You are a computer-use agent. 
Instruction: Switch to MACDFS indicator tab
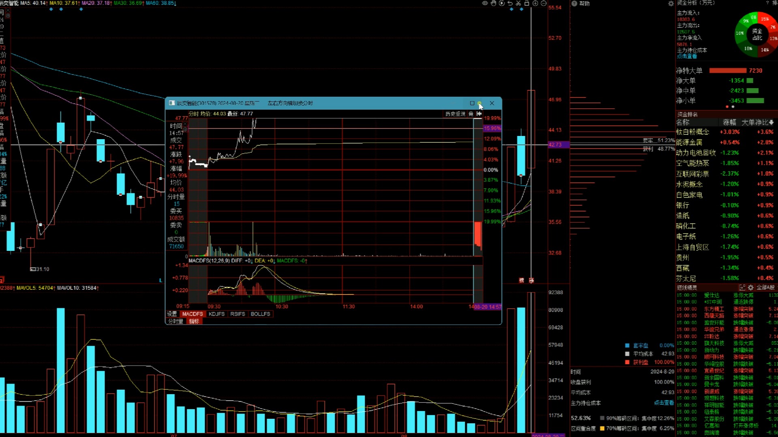[192, 314]
